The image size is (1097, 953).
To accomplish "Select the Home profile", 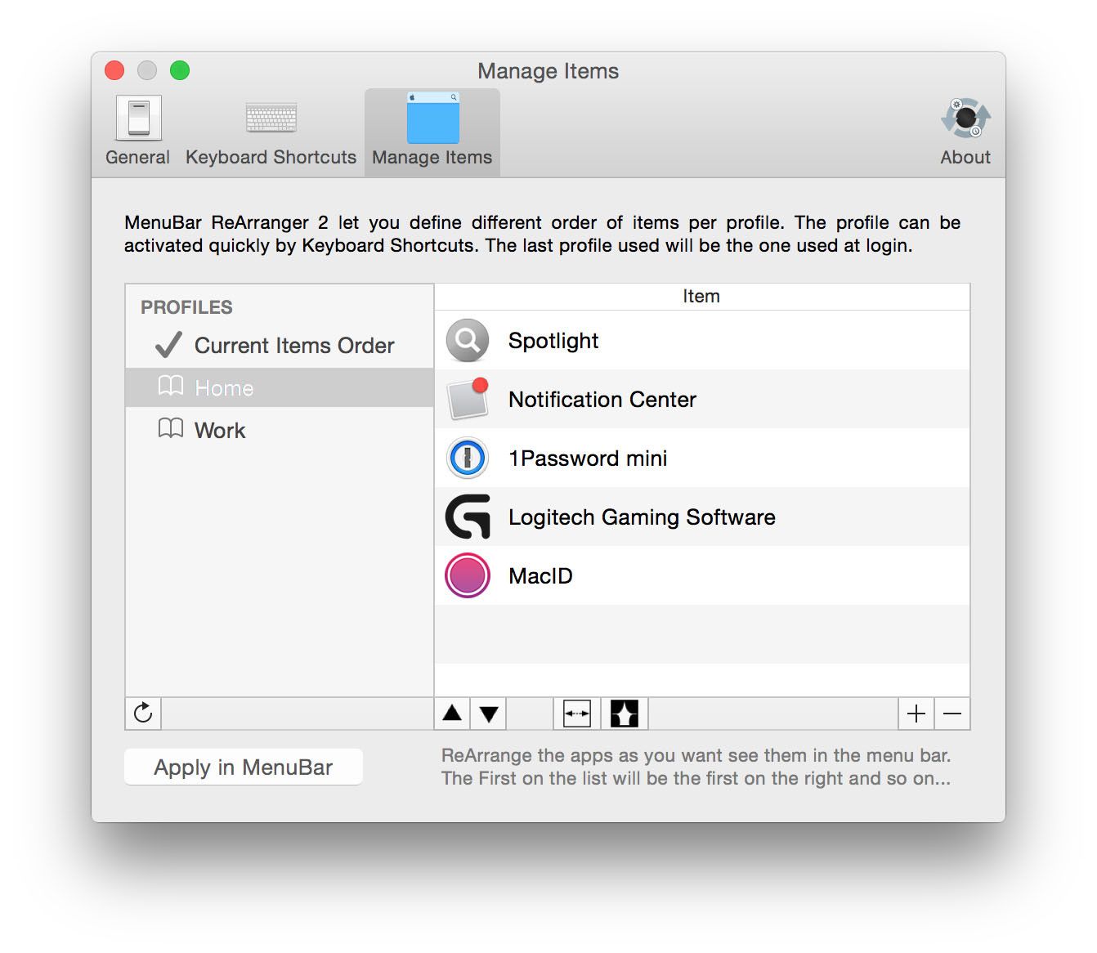I will tap(223, 387).
